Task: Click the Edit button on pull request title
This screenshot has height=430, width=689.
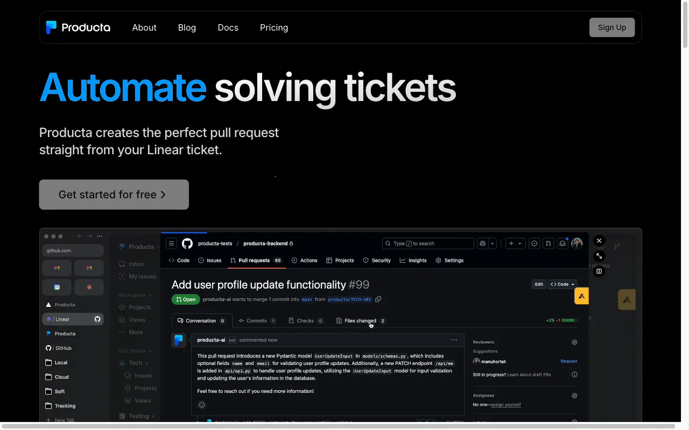Action: pyautogui.click(x=539, y=284)
